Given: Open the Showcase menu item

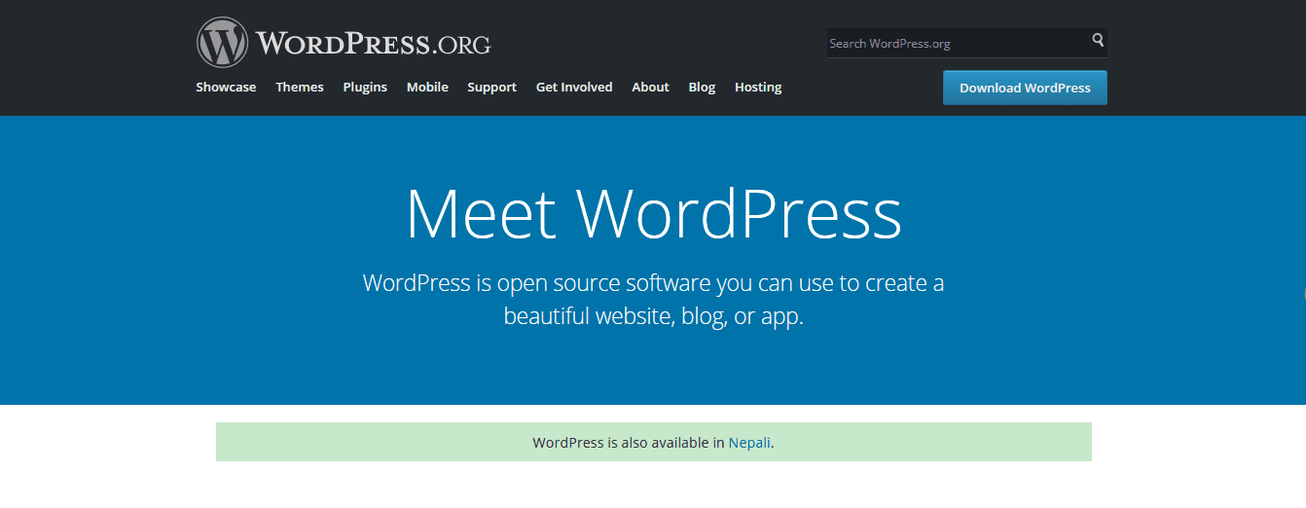Looking at the screenshot, I should [226, 88].
